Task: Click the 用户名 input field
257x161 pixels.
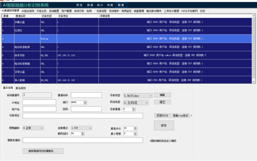Action: (39, 109)
